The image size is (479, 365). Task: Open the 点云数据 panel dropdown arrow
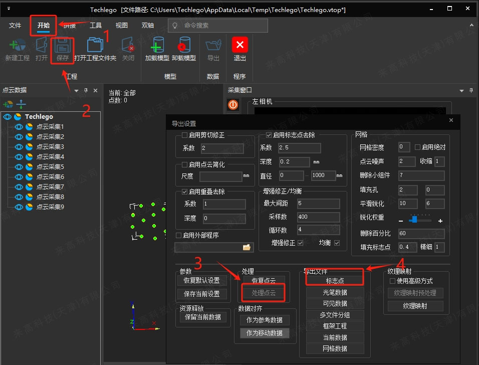click(x=77, y=91)
